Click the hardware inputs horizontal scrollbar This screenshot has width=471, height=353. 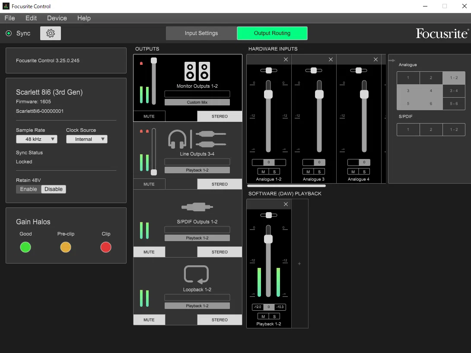(x=286, y=186)
